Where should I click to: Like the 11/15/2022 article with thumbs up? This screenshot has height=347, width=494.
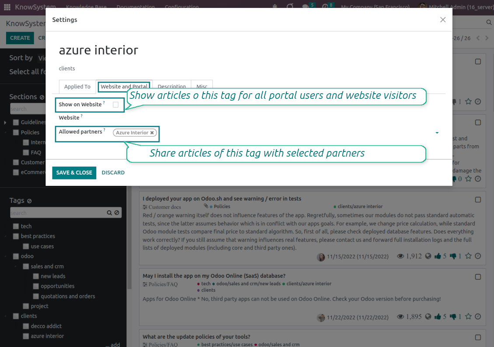click(438, 256)
